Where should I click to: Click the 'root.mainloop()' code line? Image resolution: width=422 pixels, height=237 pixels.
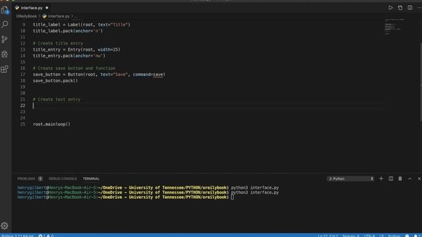51,124
